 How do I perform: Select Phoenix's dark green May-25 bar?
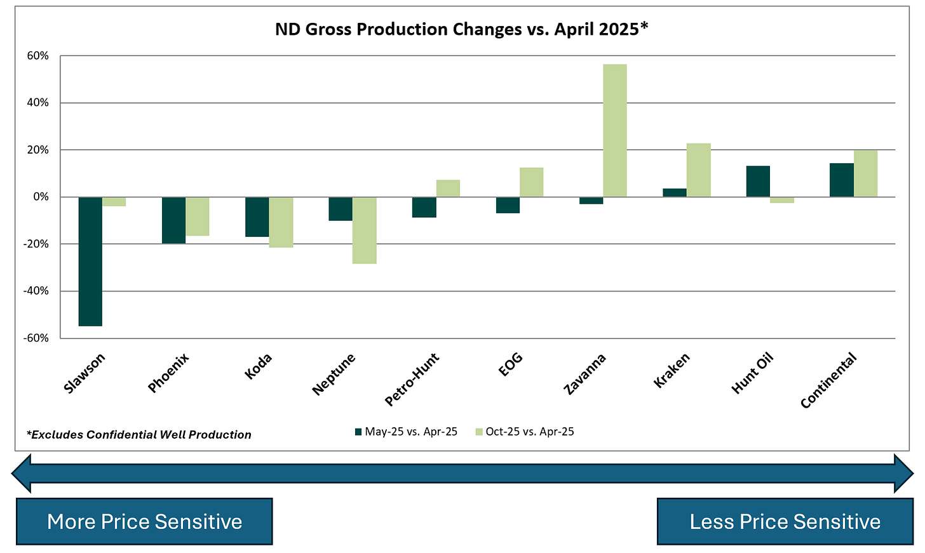point(174,220)
